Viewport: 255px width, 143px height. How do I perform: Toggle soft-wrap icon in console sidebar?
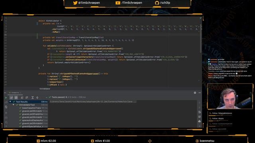(200, 112)
